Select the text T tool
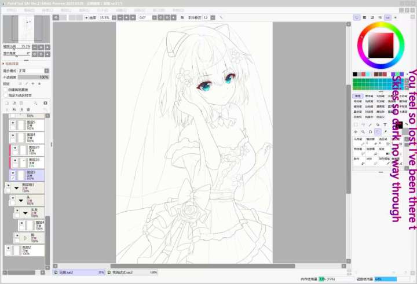The image size is (417, 284). (385, 124)
